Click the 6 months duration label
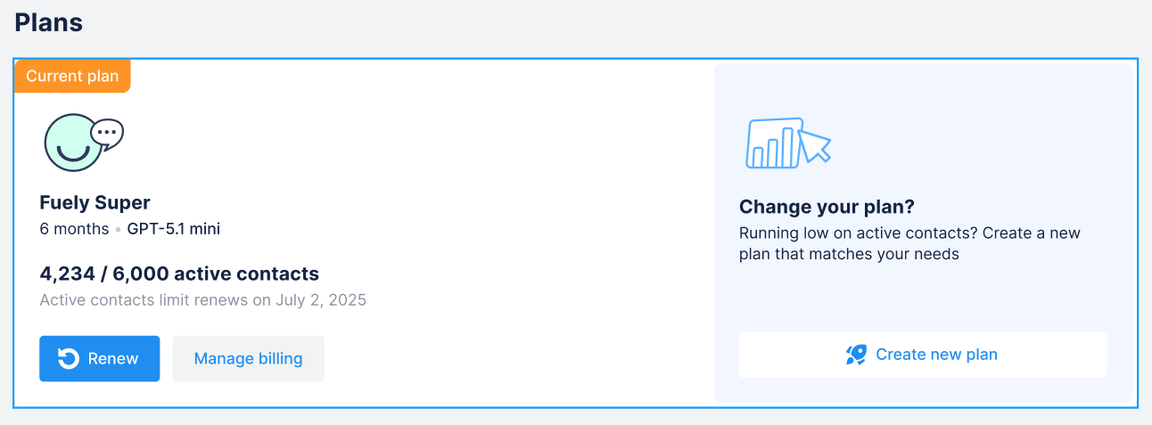This screenshot has width=1152, height=425. coord(73,229)
